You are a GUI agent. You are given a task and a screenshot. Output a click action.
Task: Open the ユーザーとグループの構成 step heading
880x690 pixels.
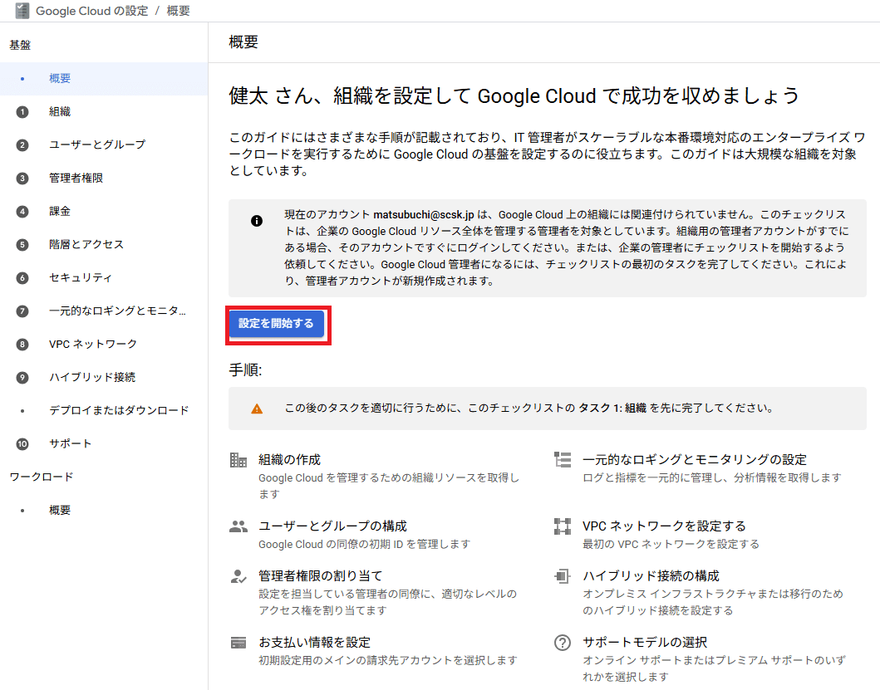[x=333, y=526]
